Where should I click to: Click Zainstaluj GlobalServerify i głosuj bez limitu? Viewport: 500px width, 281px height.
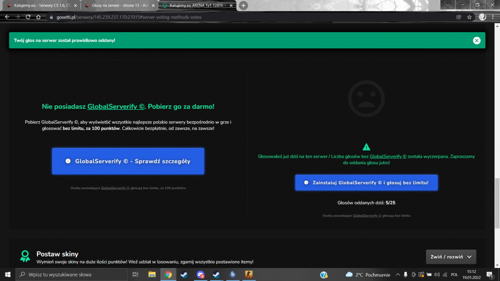(x=366, y=183)
